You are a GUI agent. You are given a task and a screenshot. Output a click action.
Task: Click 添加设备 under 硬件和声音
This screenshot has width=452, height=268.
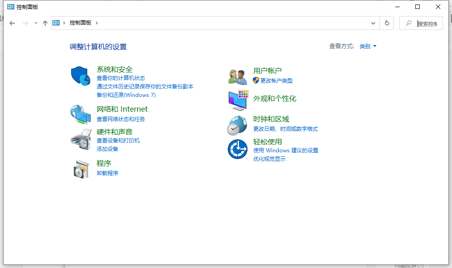[107, 147]
